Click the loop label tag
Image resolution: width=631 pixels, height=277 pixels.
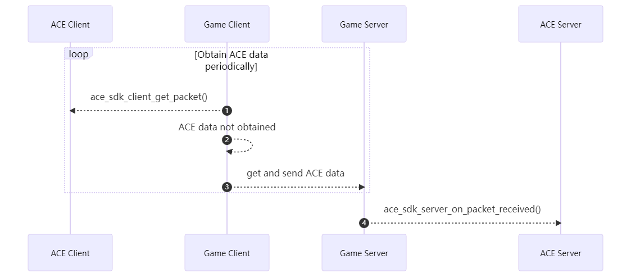[x=79, y=54]
